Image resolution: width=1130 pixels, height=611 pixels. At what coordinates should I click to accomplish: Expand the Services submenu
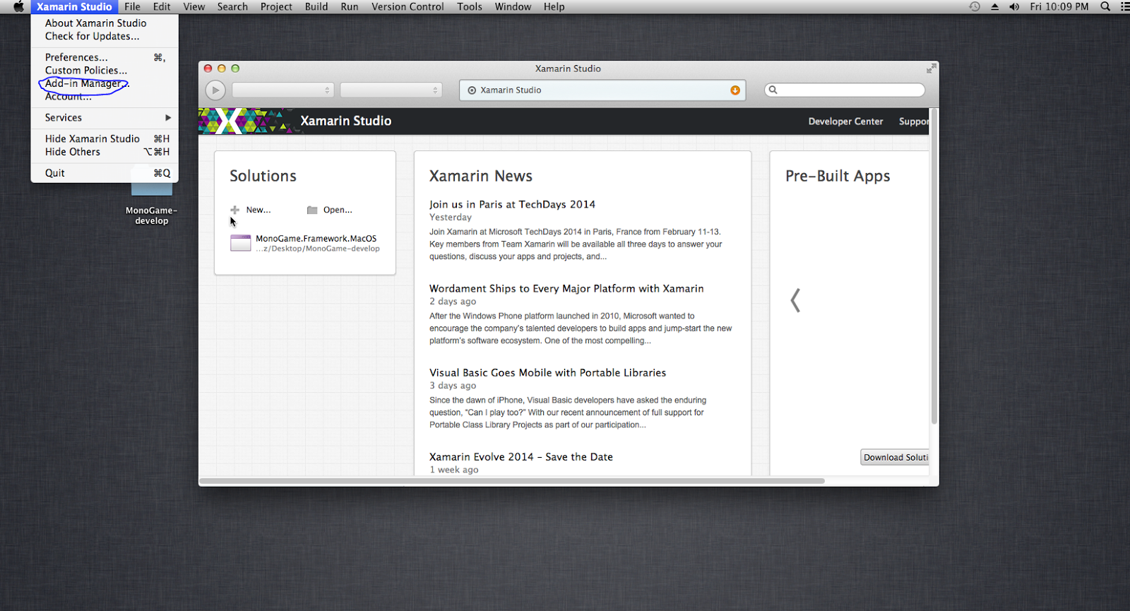[x=105, y=118]
